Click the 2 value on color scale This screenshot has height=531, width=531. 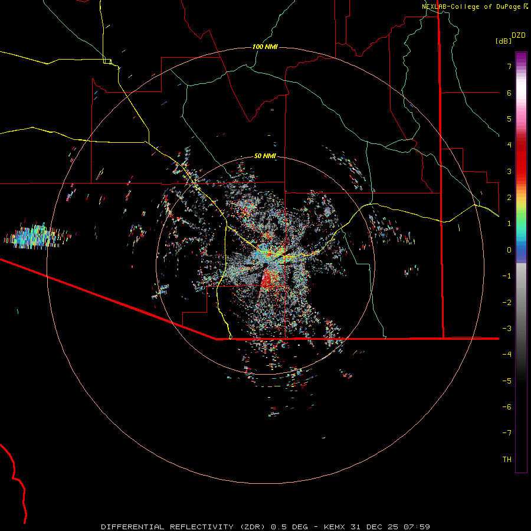(x=509, y=197)
